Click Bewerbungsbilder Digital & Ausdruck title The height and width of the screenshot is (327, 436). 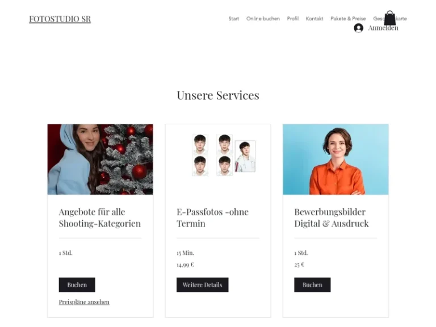[332, 218]
